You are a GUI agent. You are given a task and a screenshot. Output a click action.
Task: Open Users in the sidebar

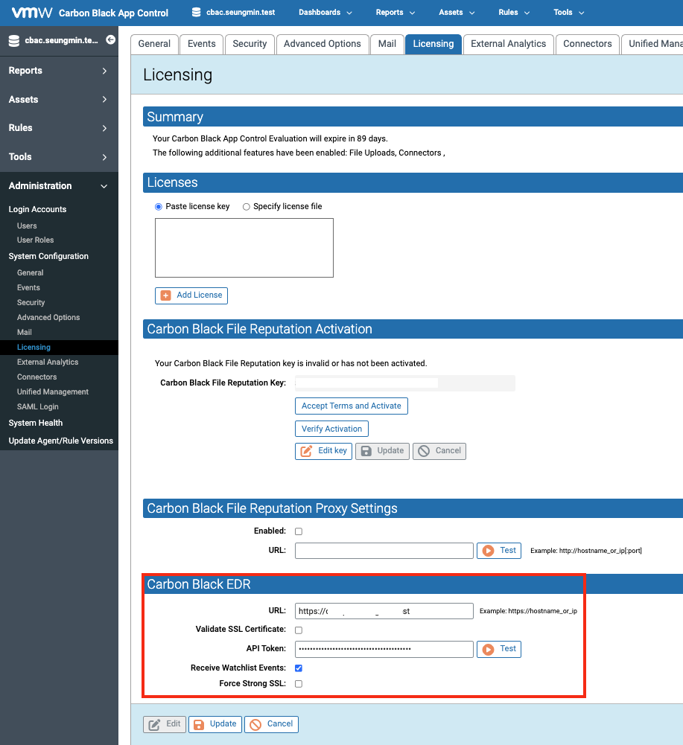click(x=27, y=226)
